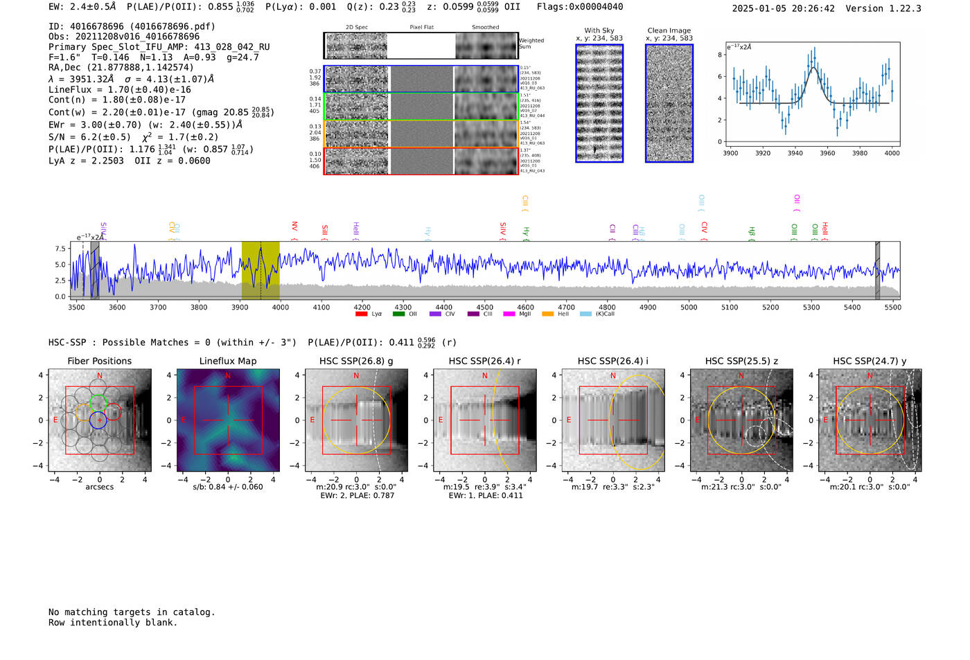Open the HSC SSP(25.5) z cutout
This screenshot has height=660, width=970.
click(741, 420)
